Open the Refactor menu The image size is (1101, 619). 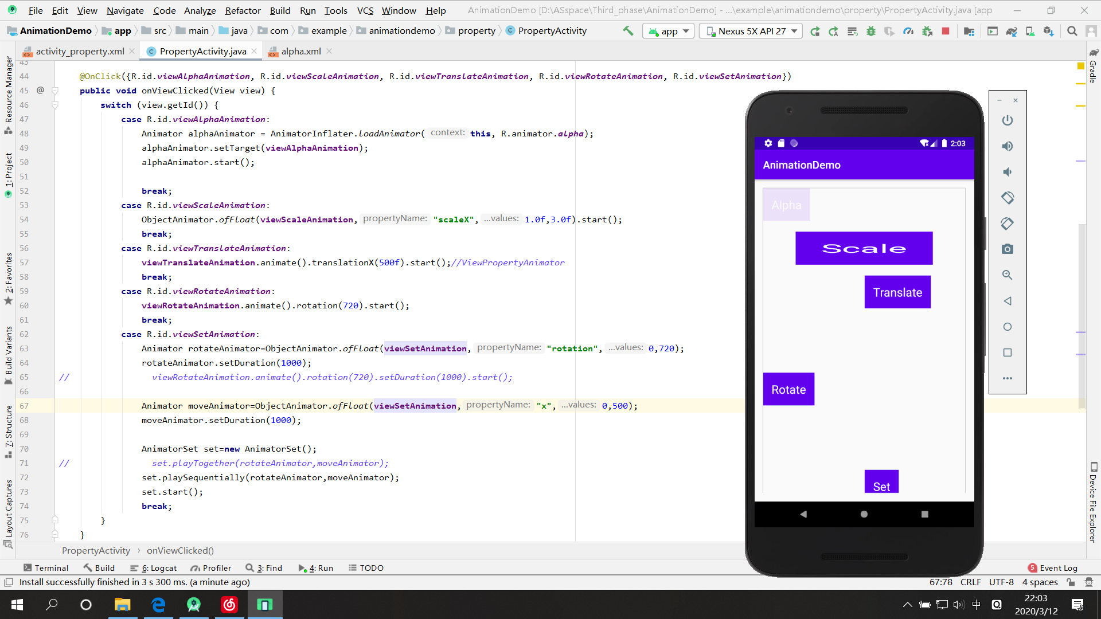tap(243, 10)
